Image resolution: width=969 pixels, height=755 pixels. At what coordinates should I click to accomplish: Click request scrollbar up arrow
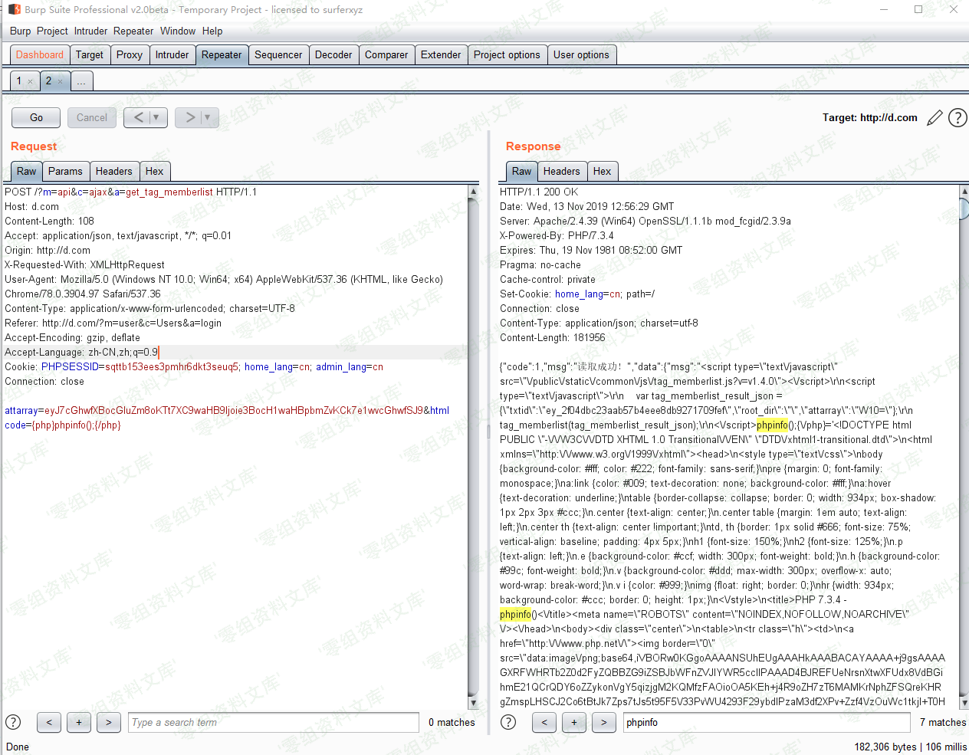473,192
